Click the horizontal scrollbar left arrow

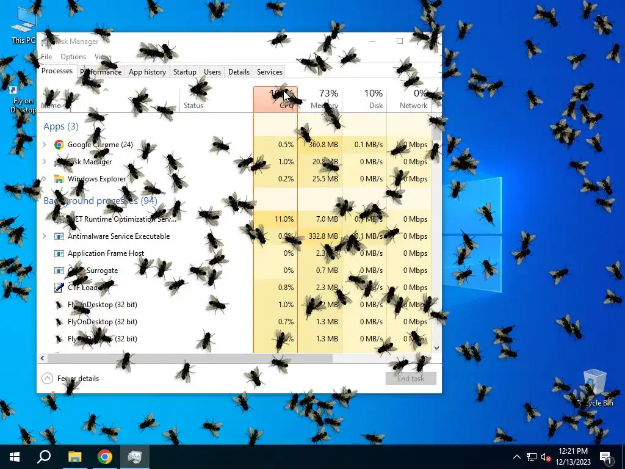(x=42, y=358)
